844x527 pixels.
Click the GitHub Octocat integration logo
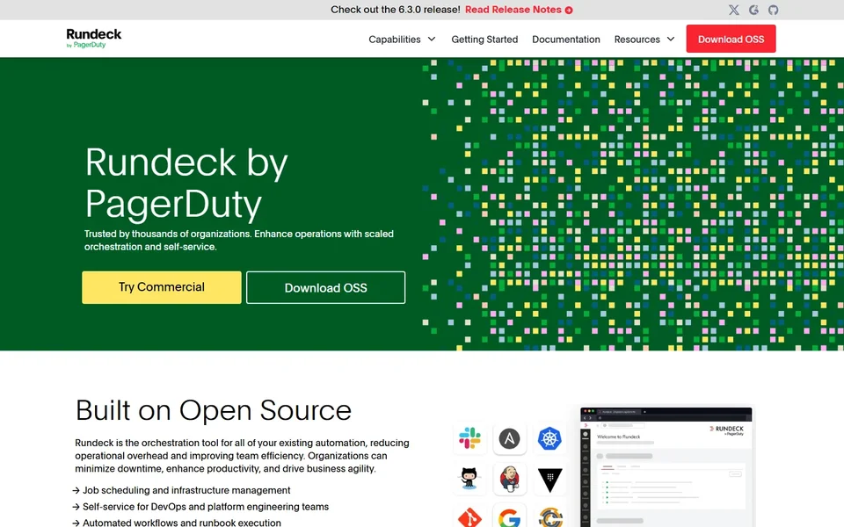(469, 478)
